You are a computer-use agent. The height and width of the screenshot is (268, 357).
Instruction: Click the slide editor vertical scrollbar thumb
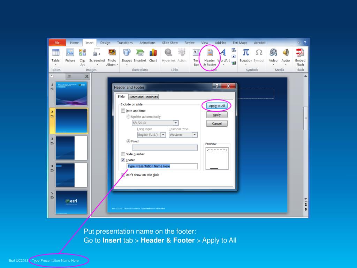point(306,118)
